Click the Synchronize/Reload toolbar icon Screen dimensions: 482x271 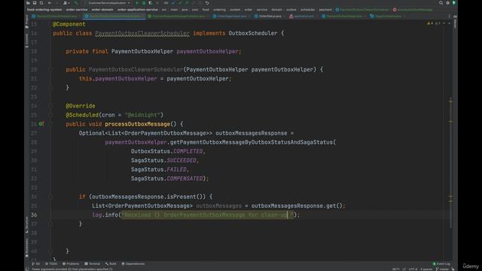pos(41,3)
